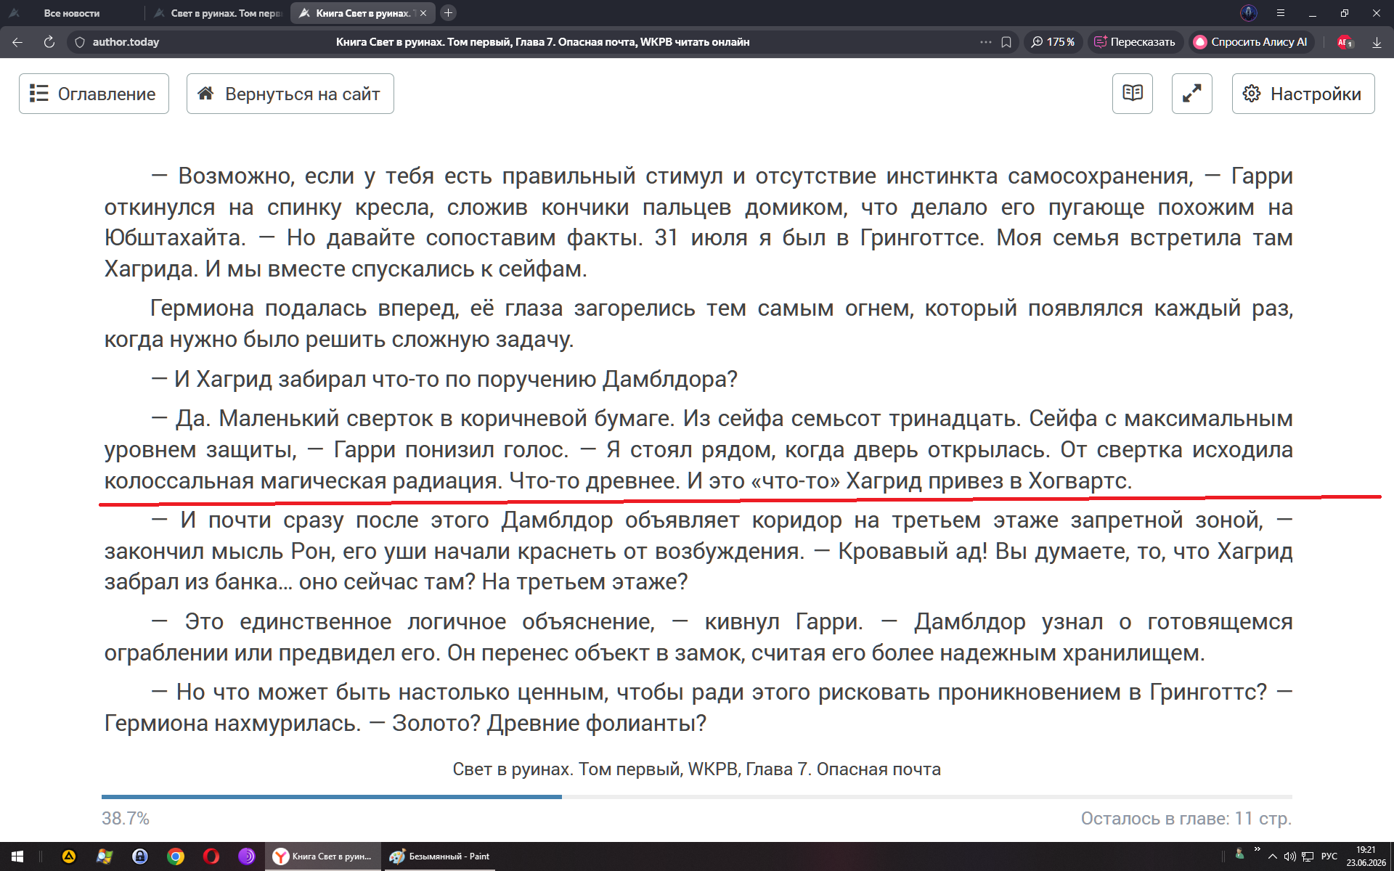Viewport: 1394px width, 871px height.
Task: Click Вернуться на сайт button
Action: tap(290, 94)
